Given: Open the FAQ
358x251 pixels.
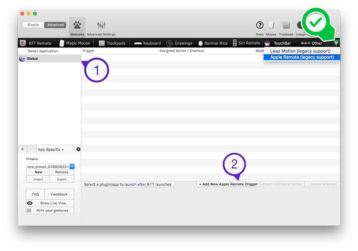Looking at the screenshot, I should [35, 194].
